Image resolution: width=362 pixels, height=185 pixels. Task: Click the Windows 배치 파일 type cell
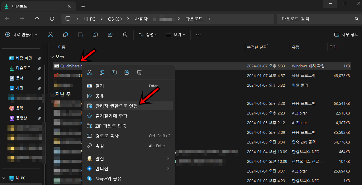coord(308,66)
